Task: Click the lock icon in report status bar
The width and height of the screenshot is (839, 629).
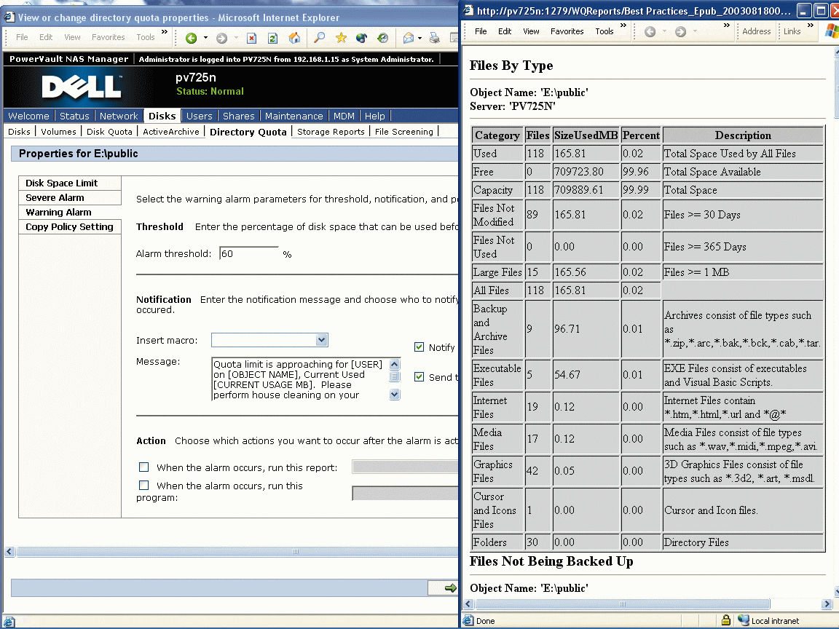Action: pos(725,620)
